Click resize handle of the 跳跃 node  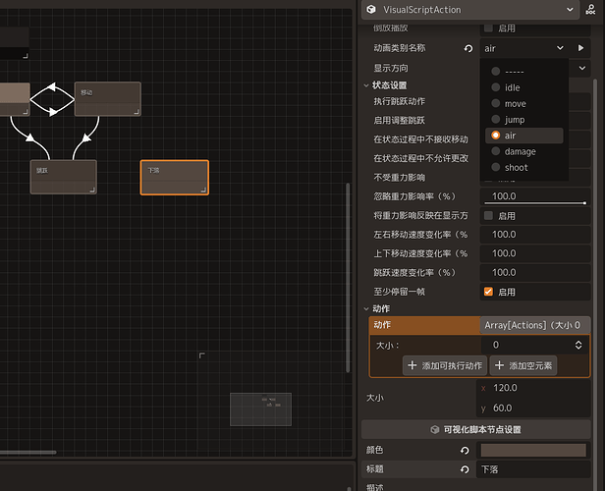[92, 190]
